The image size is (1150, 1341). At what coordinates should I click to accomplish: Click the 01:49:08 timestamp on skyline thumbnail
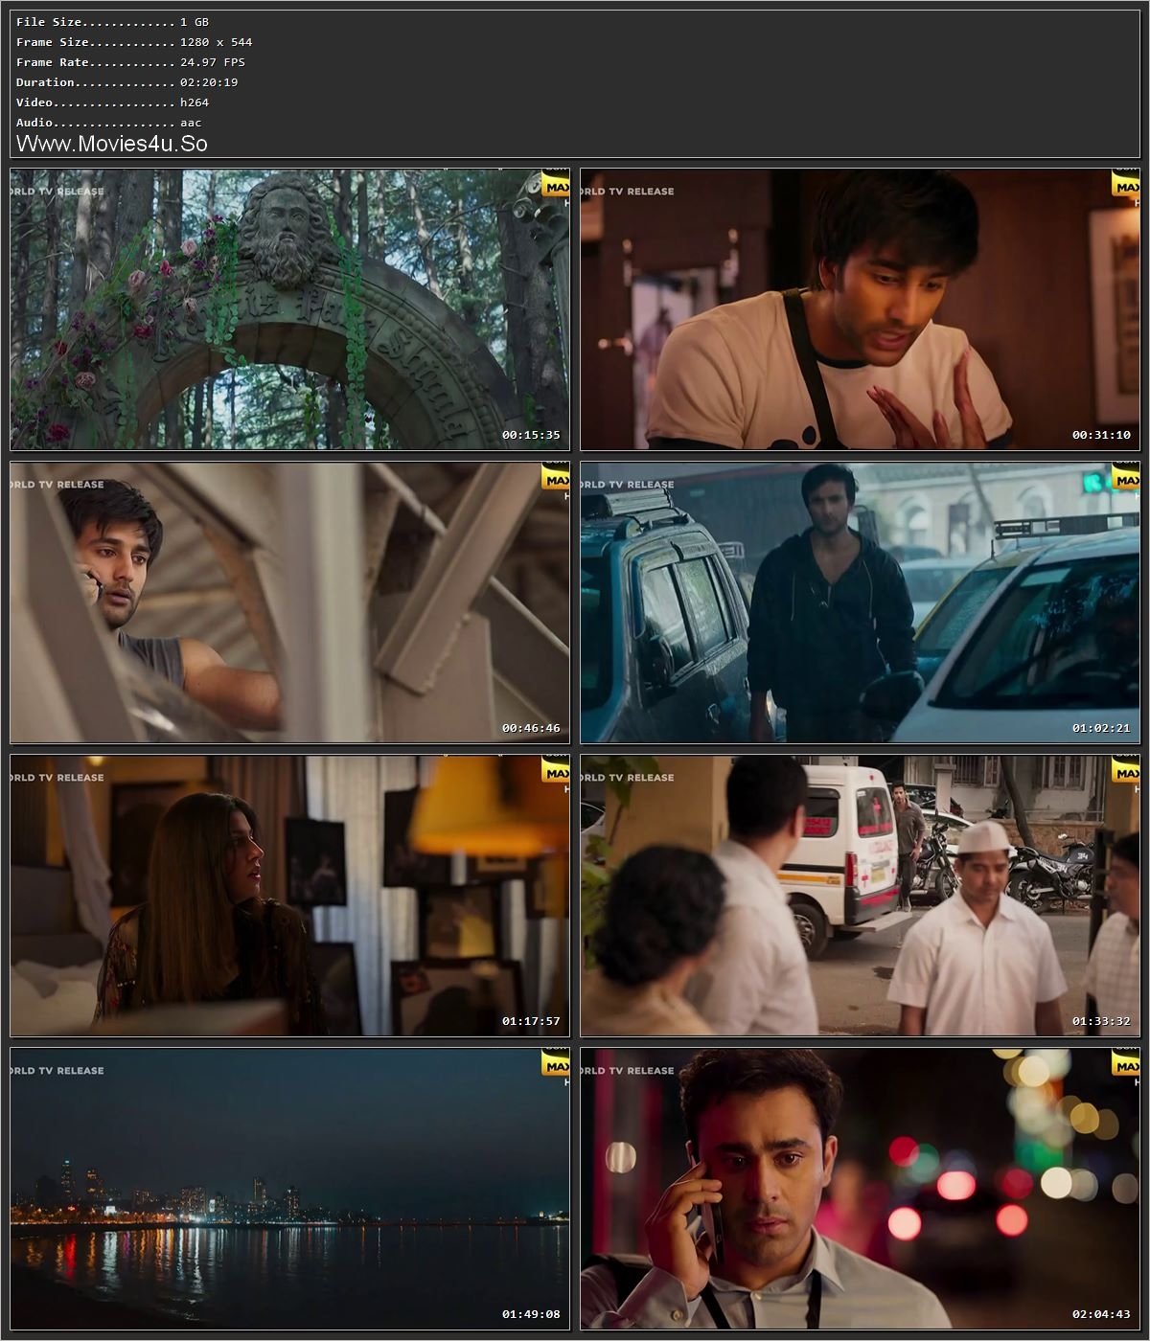tap(530, 1314)
